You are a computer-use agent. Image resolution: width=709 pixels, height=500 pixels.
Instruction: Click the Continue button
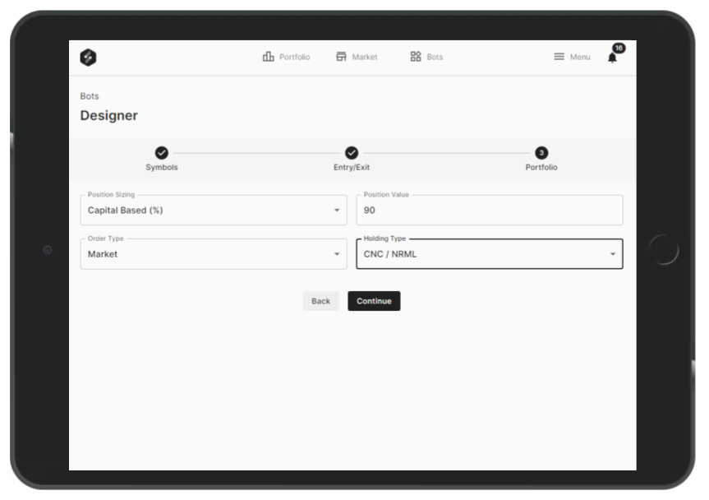pos(374,301)
